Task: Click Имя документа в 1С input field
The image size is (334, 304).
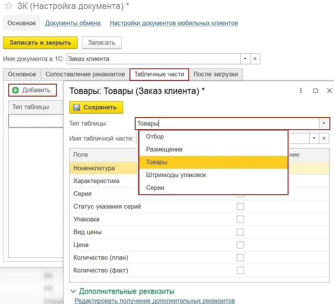Action: pyautogui.click(x=154, y=59)
